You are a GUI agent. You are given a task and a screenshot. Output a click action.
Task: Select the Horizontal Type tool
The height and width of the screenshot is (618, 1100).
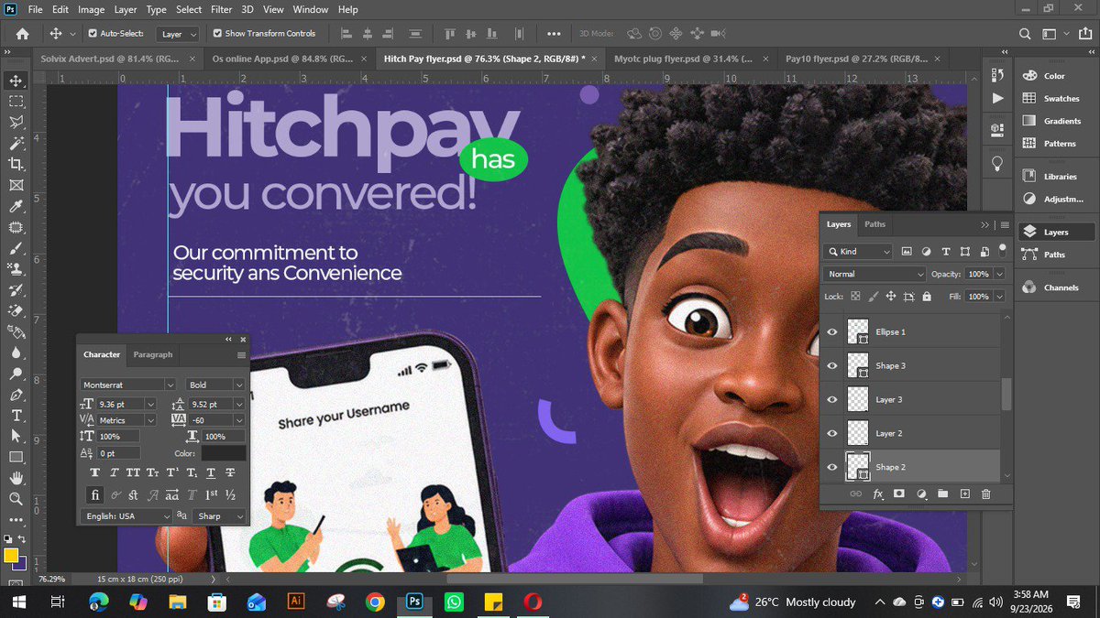pos(16,416)
